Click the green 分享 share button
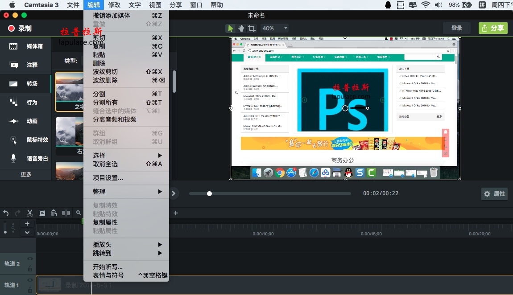Screen dimensions: 513x295 (x=493, y=28)
